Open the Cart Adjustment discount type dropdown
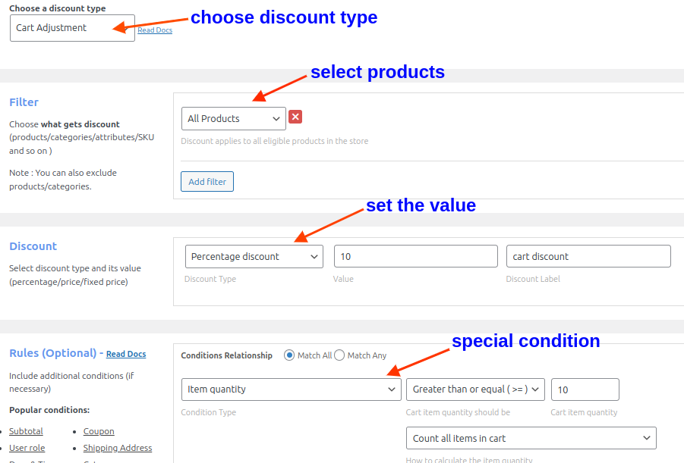 (x=72, y=27)
